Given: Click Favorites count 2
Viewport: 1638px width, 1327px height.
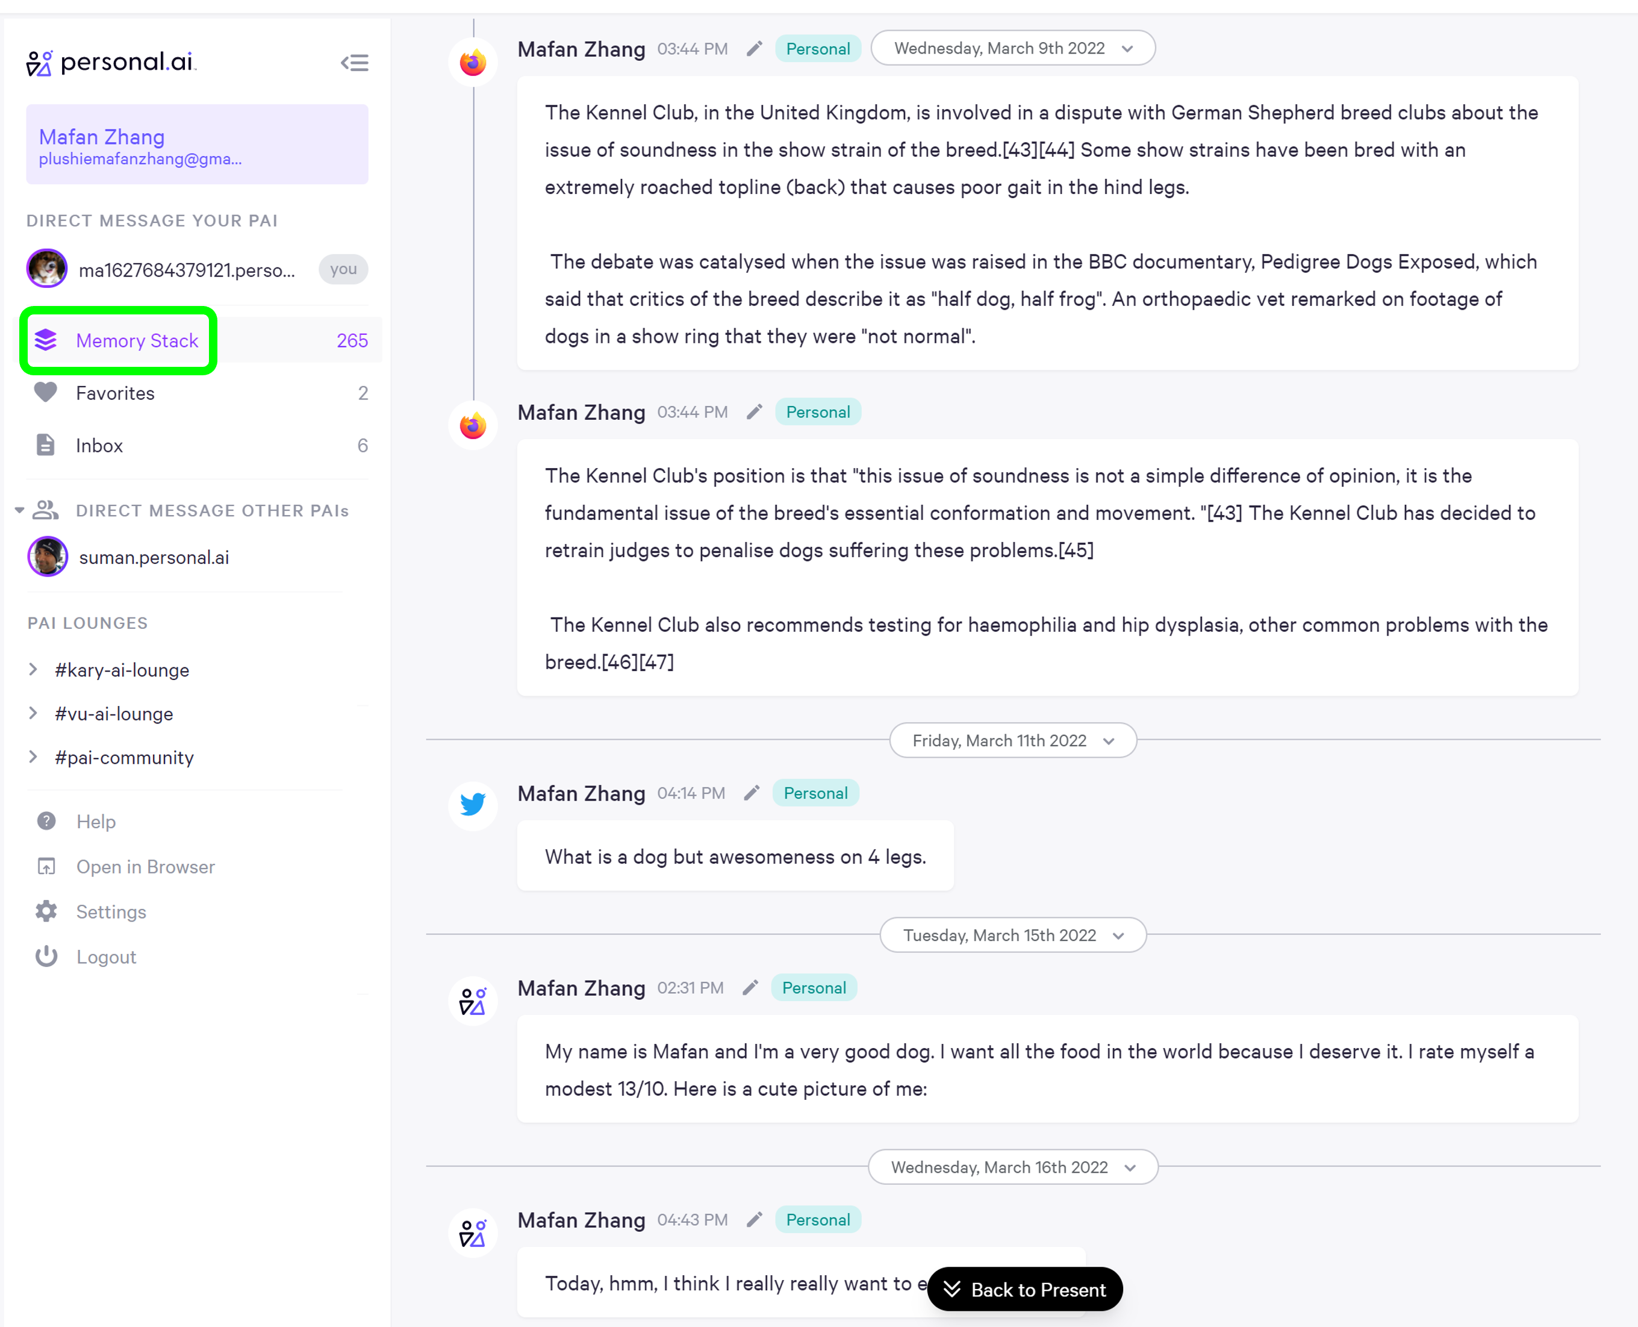Looking at the screenshot, I should click(363, 393).
